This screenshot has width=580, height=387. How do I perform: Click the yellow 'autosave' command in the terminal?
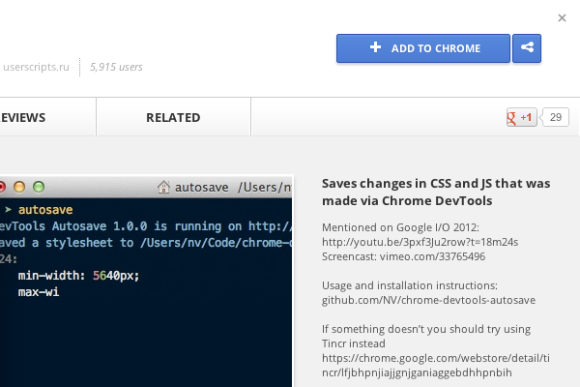pos(45,210)
